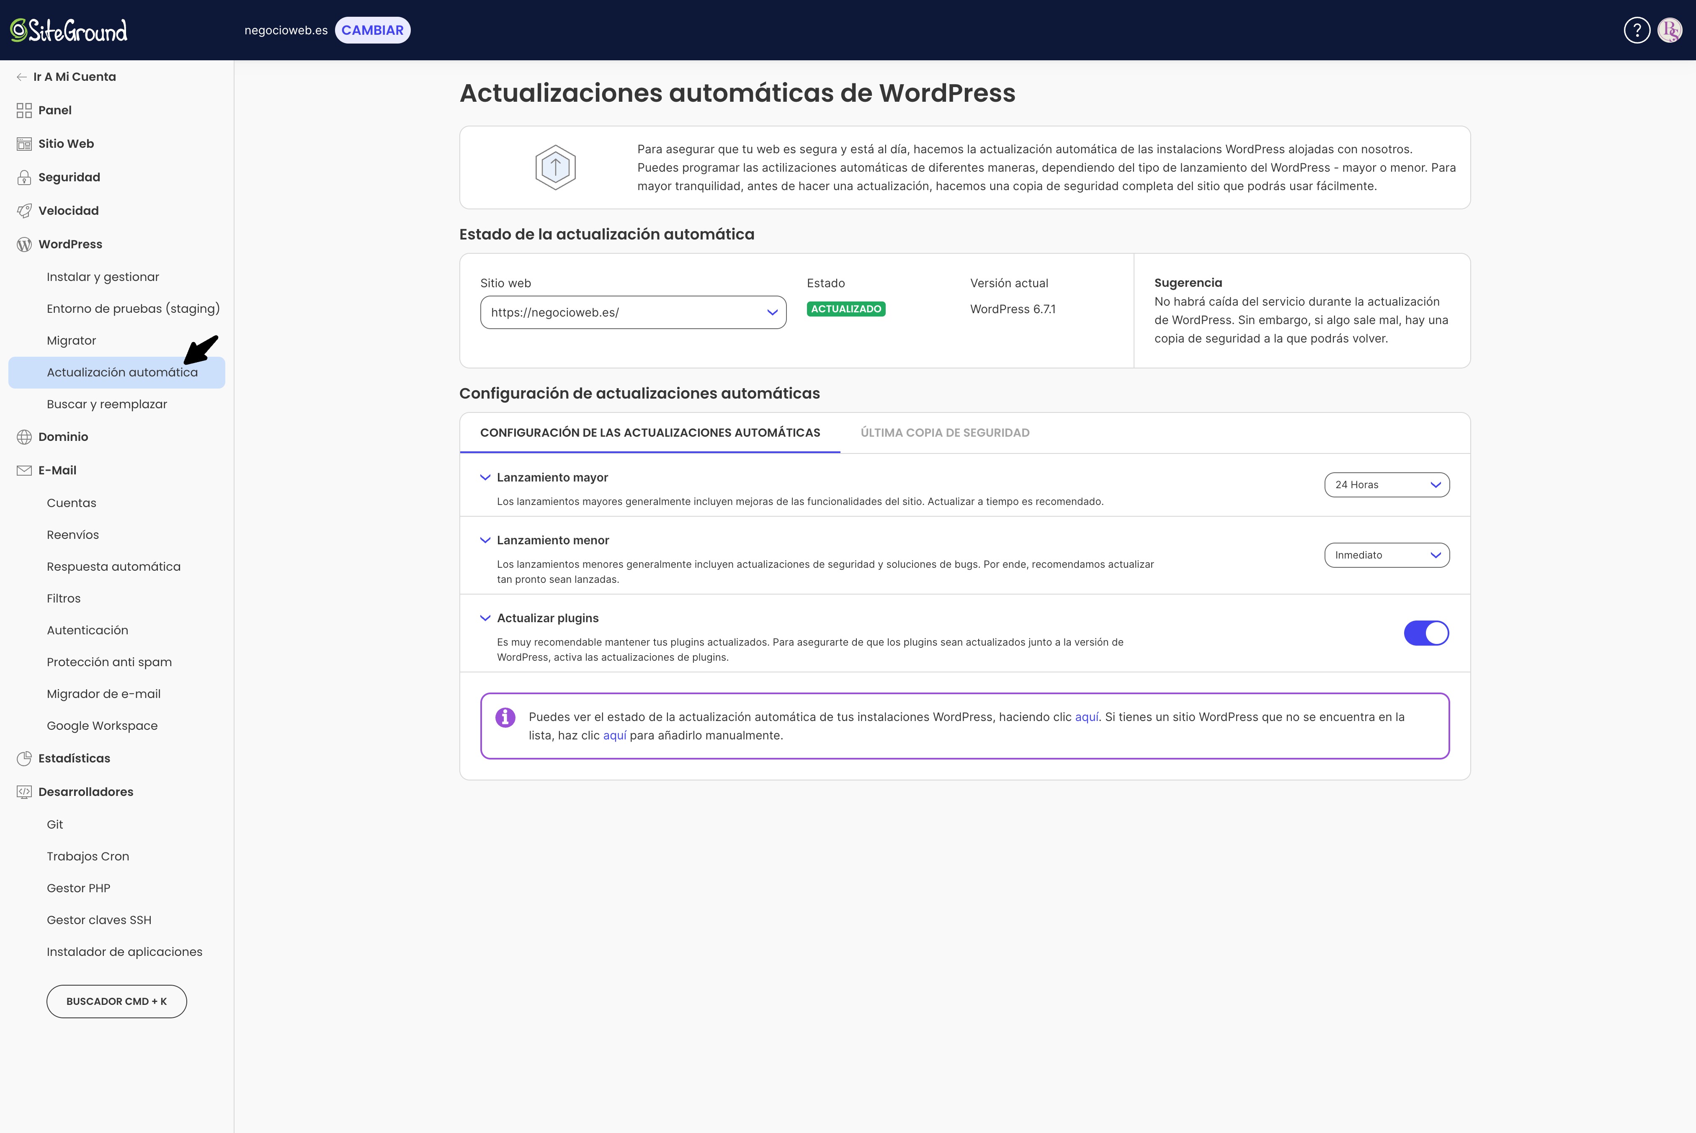This screenshot has width=1696, height=1133.
Task: Click the Seguridad padlock icon
Action: coord(24,177)
